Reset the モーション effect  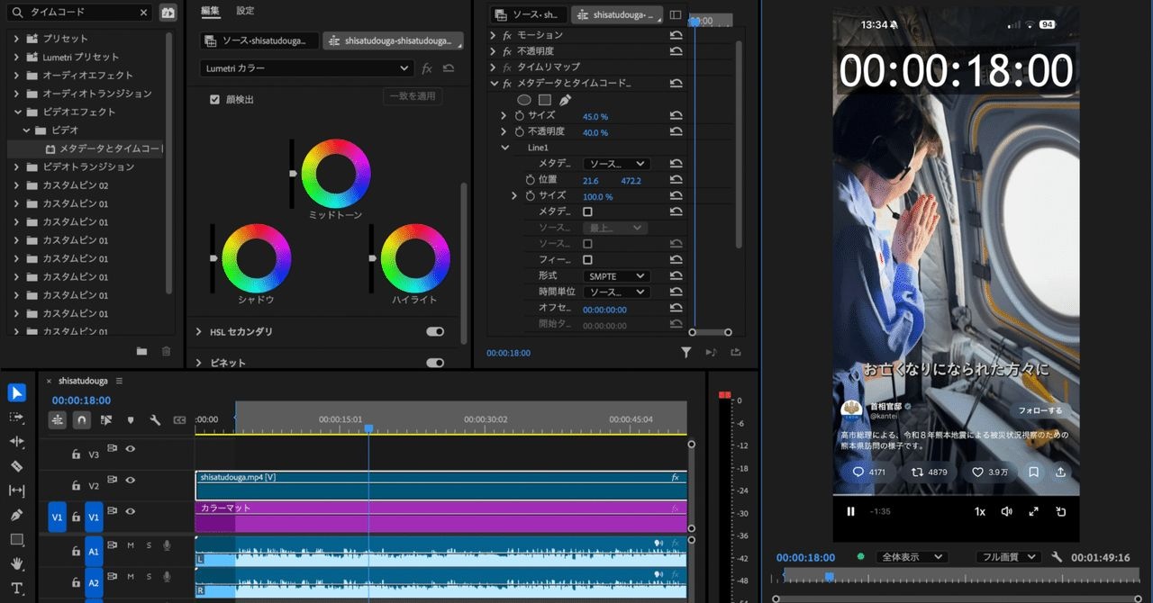tap(676, 35)
